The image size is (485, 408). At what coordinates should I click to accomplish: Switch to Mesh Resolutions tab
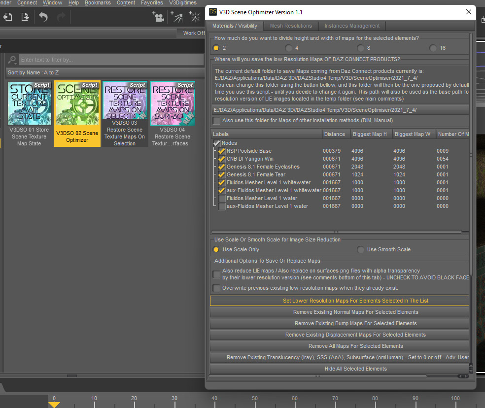coord(291,26)
